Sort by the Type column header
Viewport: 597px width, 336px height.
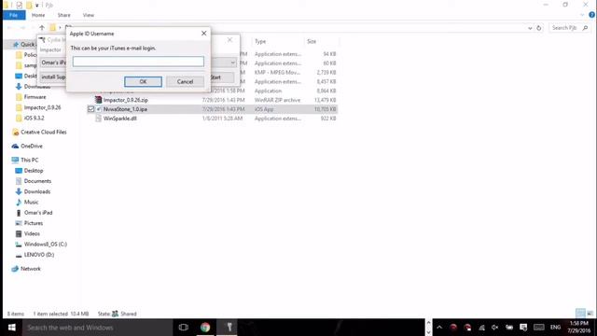tap(260, 41)
